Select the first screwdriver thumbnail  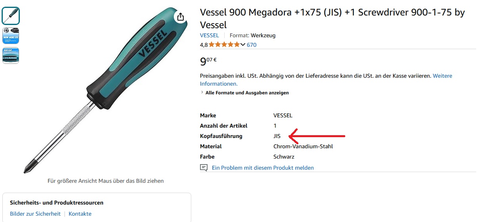(11, 16)
